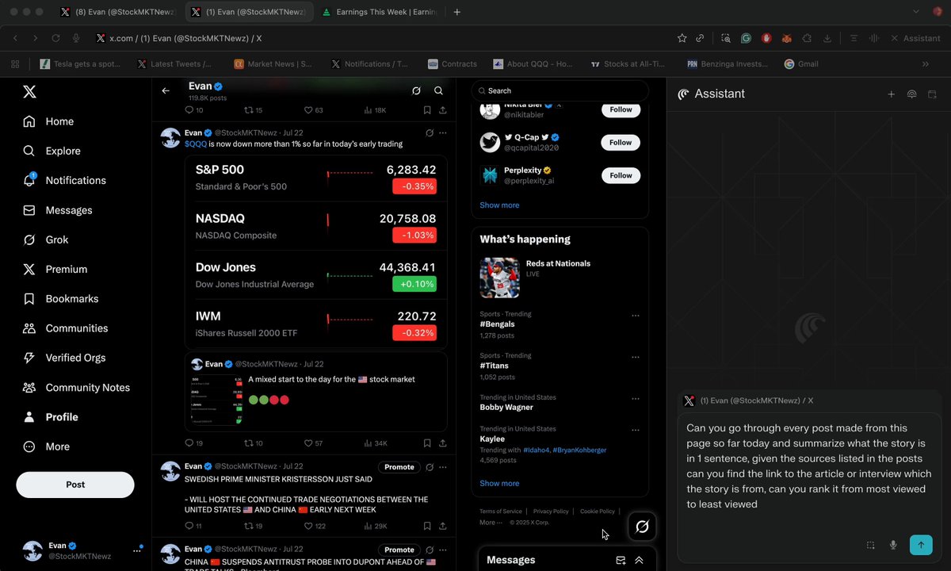
Task: Click Promote on the China DuPont post
Action: point(399,550)
